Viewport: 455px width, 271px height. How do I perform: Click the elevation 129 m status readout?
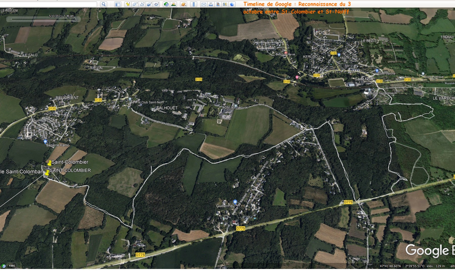pyautogui.click(x=436, y=266)
